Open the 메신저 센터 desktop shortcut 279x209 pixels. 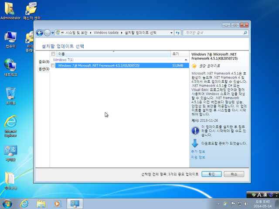tap(32, 10)
